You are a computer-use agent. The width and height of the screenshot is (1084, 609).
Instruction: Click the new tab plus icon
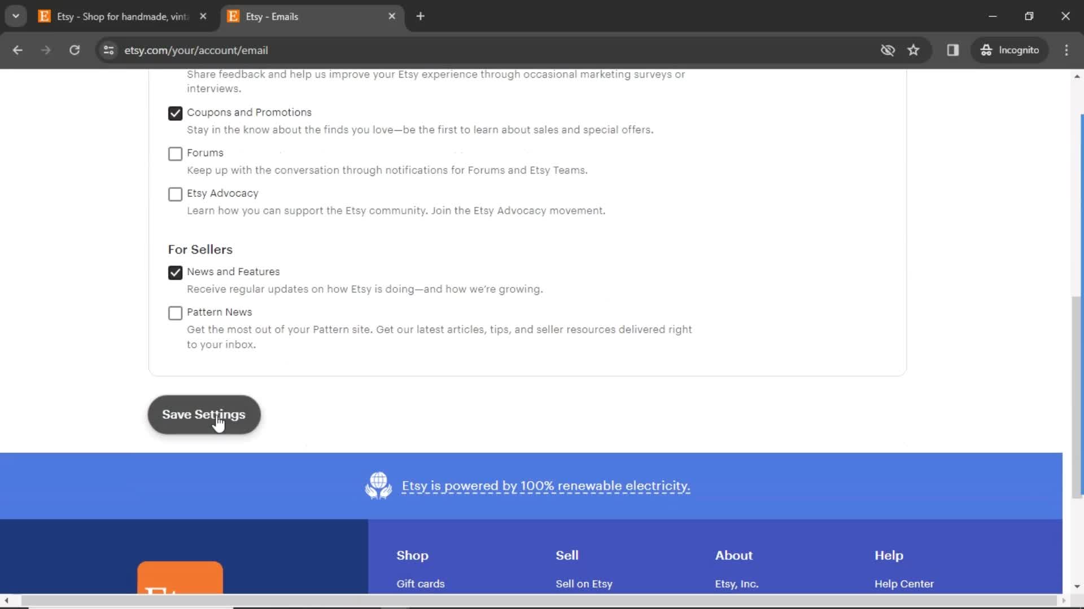(x=420, y=16)
